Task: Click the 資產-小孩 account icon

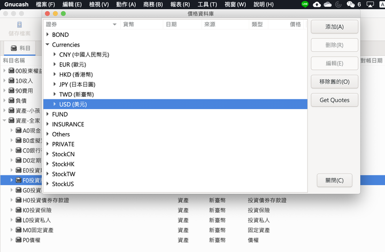Action: [x=11, y=111]
